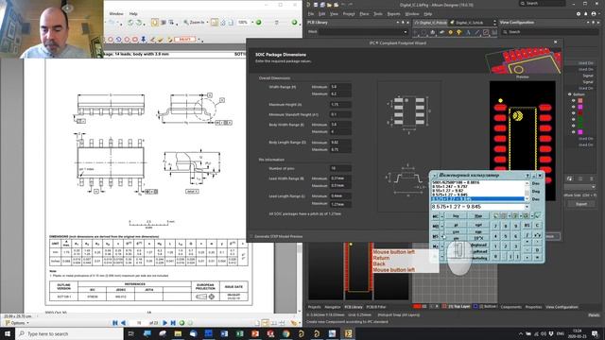Select facing pages layout icon in PDF viewer
The image size is (605, 340).
click(274, 323)
